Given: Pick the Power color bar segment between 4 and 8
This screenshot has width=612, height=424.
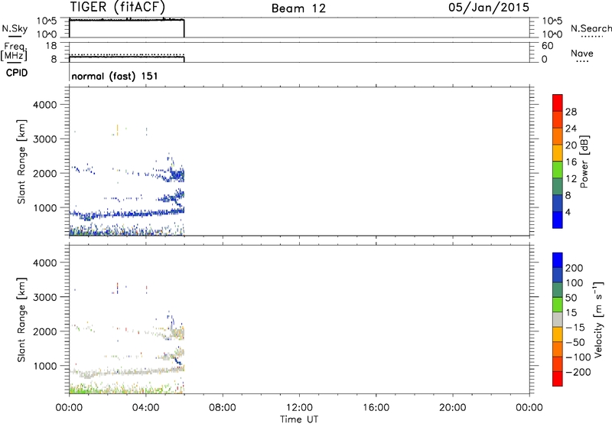Looking at the screenshot, I should [x=558, y=203].
